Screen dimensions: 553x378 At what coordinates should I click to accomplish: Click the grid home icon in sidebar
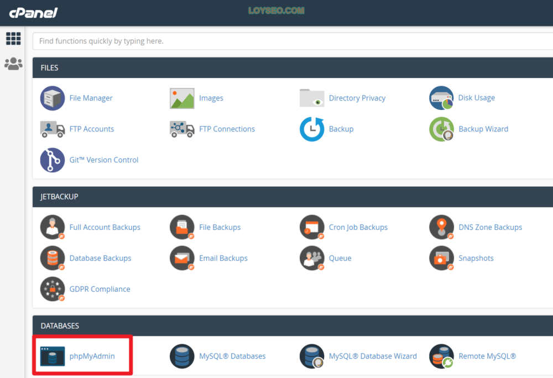coord(13,38)
